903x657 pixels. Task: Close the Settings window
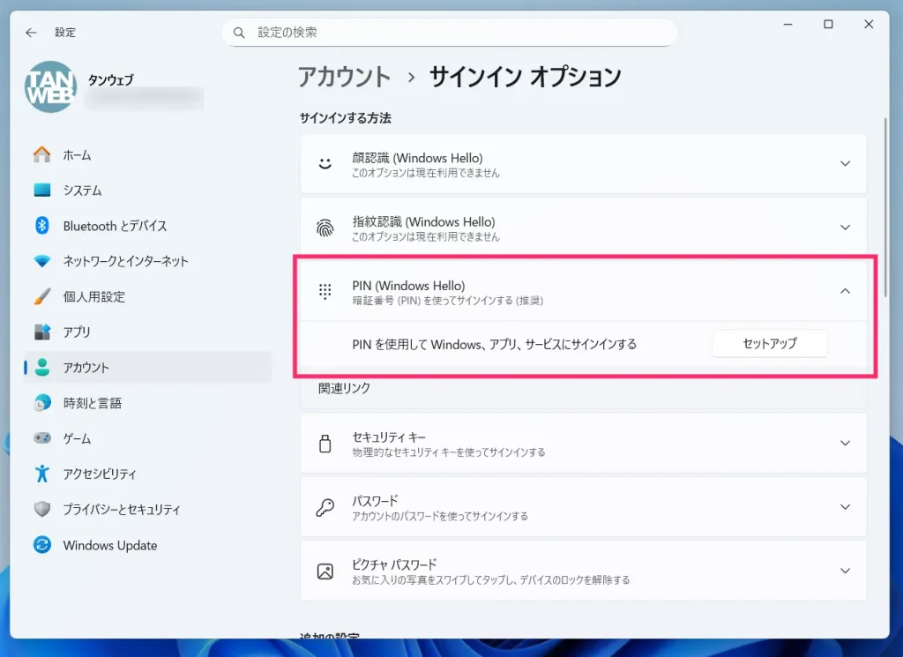pos(869,24)
